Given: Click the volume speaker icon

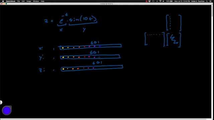Looking at the screenshot, I should click(164, 1).
